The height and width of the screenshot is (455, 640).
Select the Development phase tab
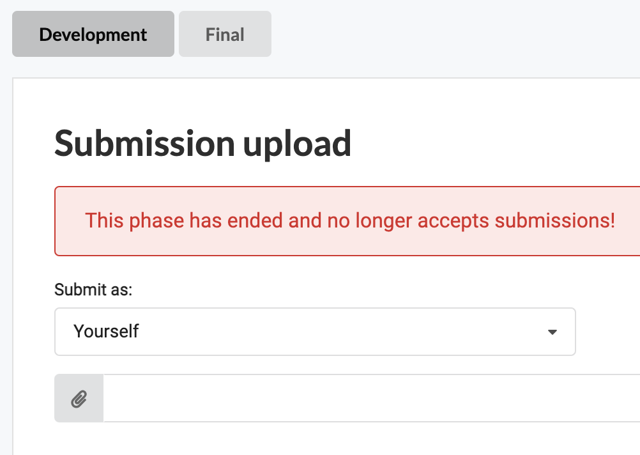click(x=93, y=34)
